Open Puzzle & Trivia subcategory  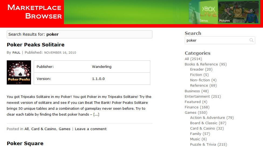(203, 144)
